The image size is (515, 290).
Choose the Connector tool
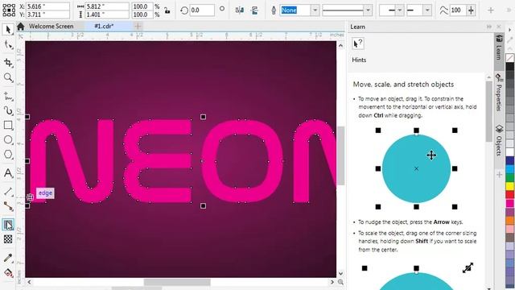8,206
